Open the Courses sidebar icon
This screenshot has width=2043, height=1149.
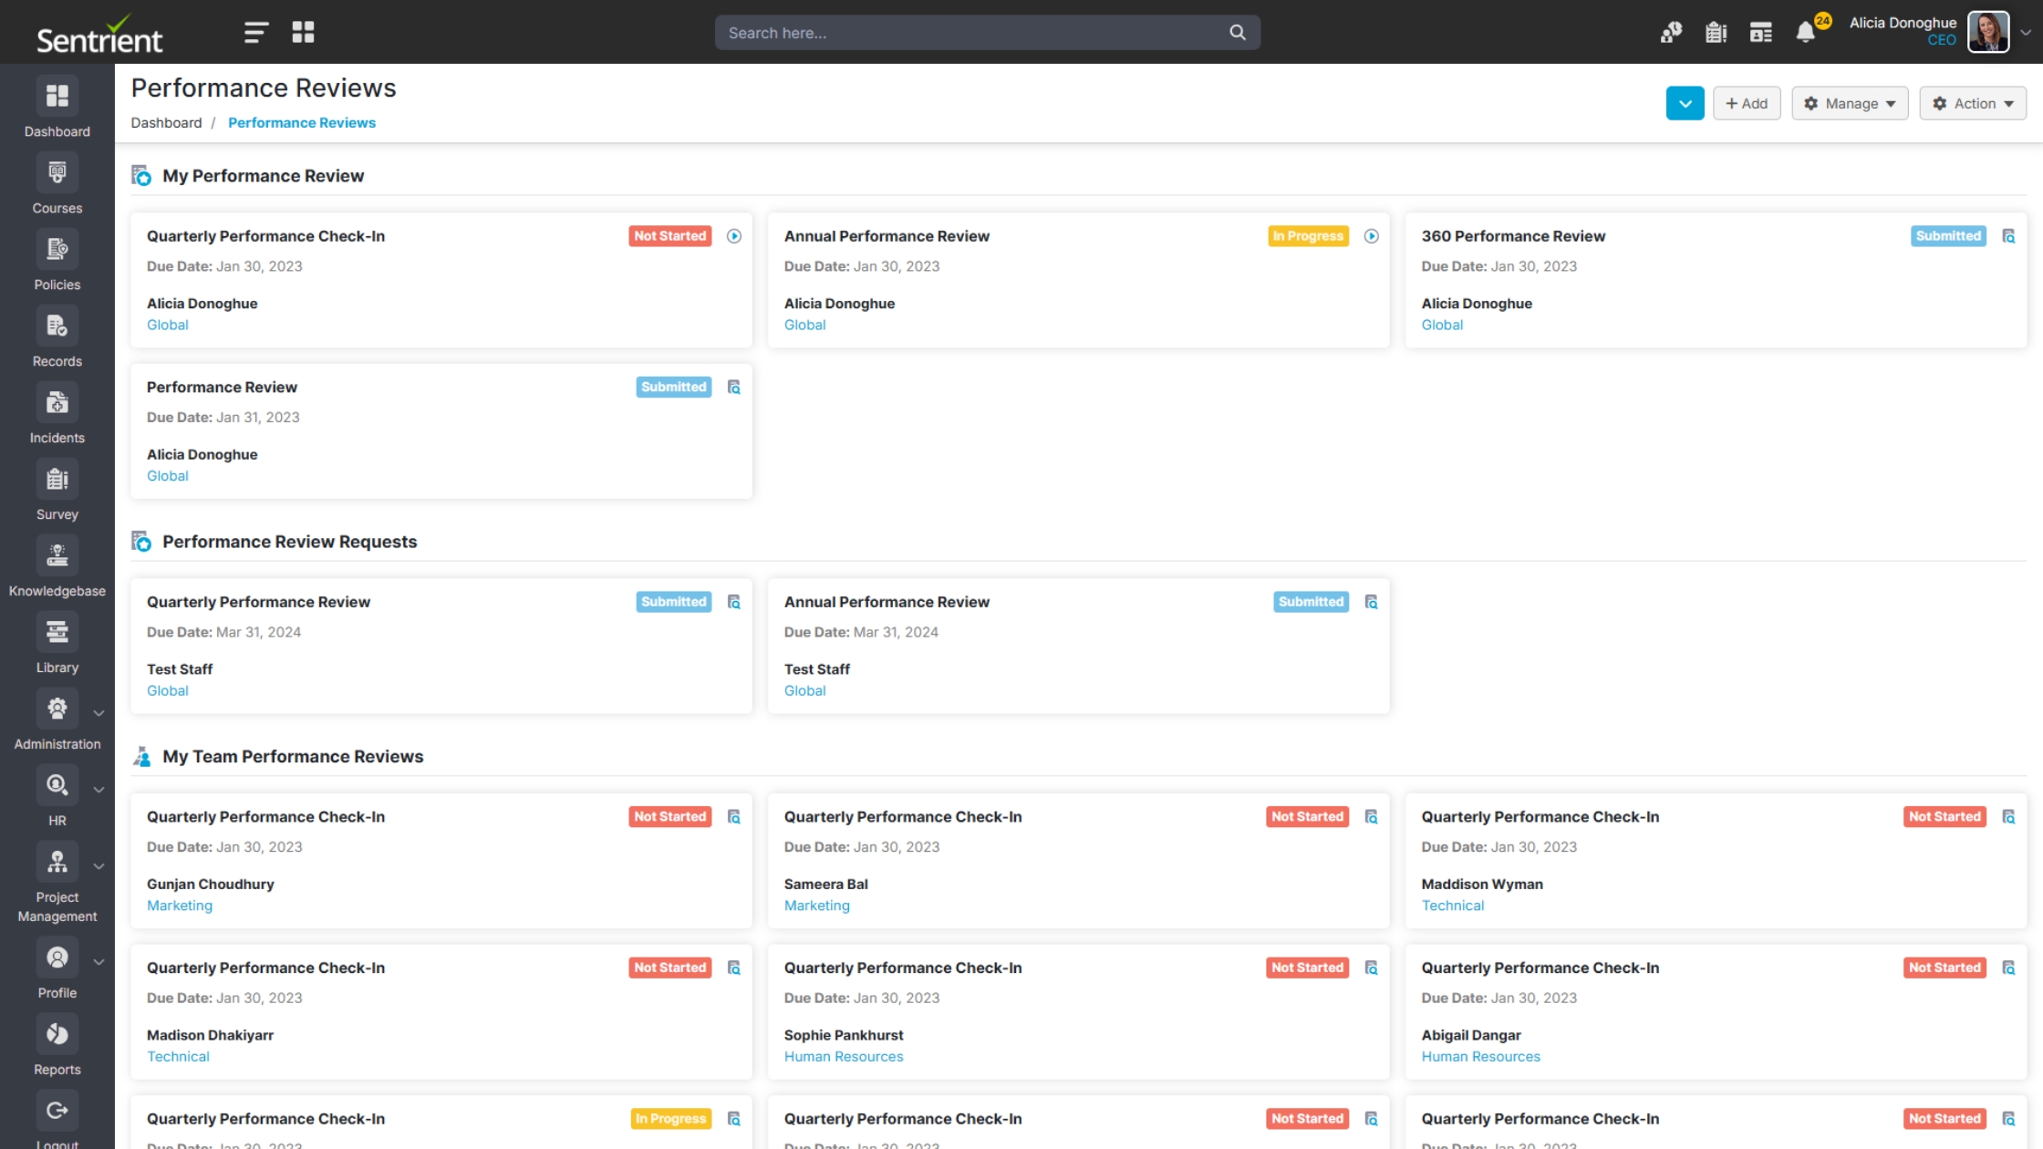(57, 173)
